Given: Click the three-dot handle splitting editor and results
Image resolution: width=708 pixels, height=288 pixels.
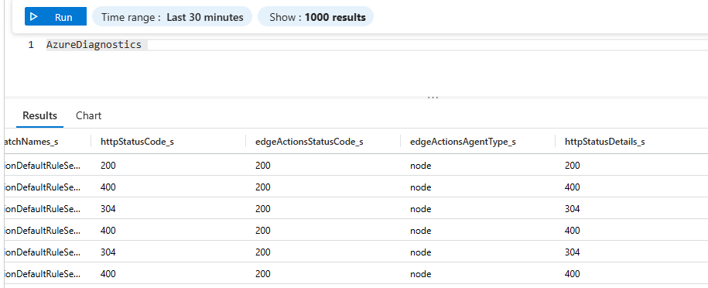Looking at the screenshot, I should 433,98.
